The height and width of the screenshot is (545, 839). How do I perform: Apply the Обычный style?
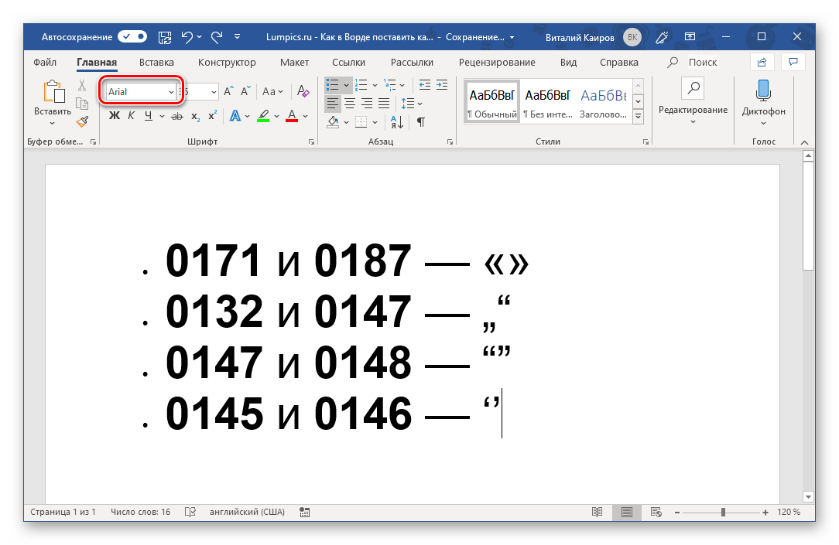pyautogui.click(x=491, y=101)
